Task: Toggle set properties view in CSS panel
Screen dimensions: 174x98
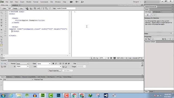Action: (152, 39)
